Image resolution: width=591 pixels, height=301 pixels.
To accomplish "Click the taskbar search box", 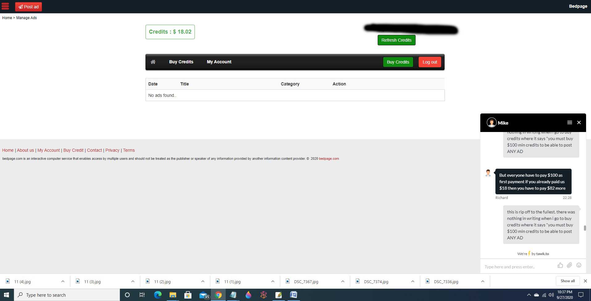I will tap(67, 295).
